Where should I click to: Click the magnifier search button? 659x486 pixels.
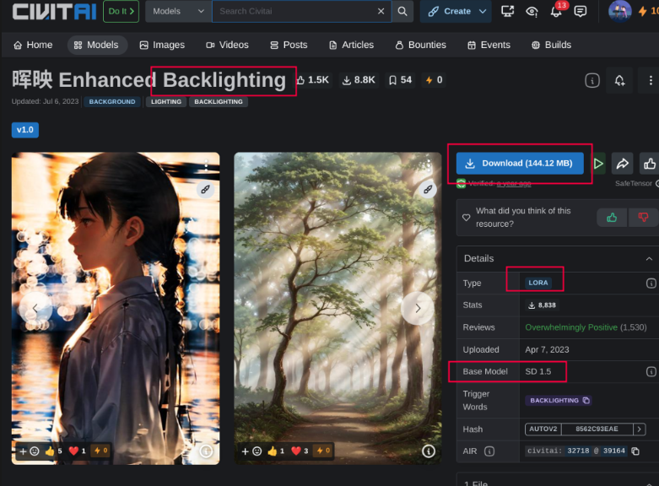tap(402, 11)
